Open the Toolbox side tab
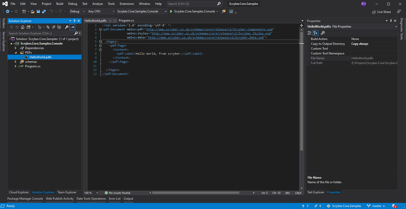The image size is (406, 209). point(4,23)
